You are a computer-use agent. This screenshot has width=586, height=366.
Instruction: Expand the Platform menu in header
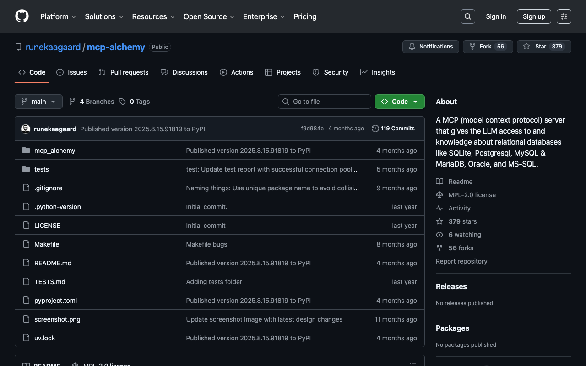(58, 16)
